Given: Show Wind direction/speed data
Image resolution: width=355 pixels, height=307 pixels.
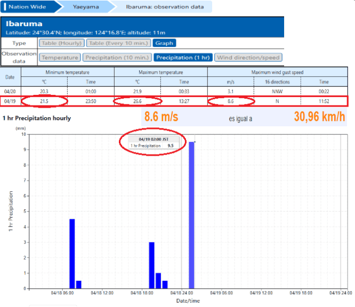Looking at the screenshot, I should [x=248, y=58].
